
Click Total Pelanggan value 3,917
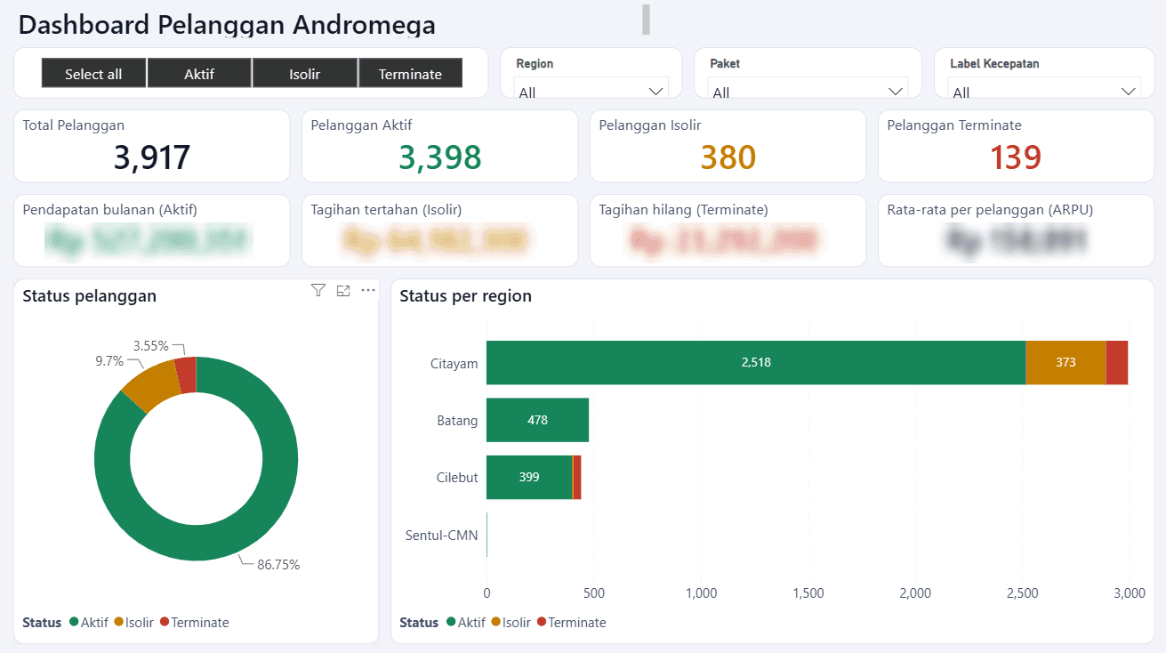pos(152,157)
